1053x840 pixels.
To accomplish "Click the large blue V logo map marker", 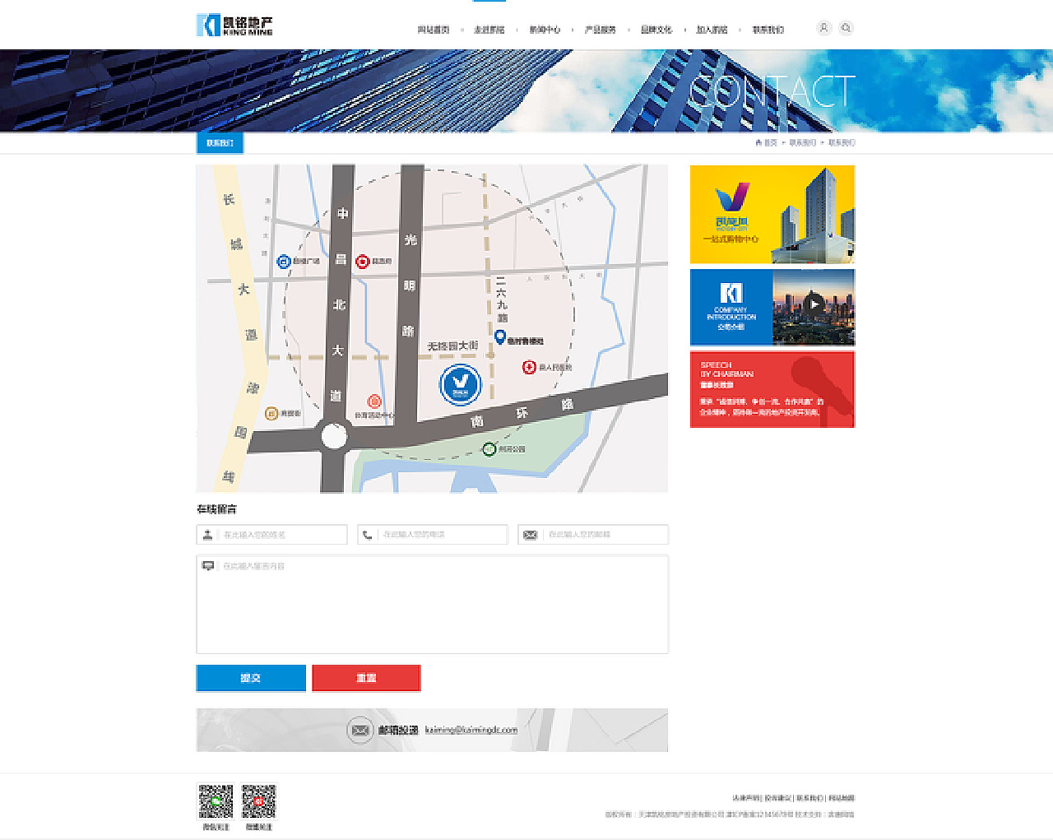I will click(460, 384).
